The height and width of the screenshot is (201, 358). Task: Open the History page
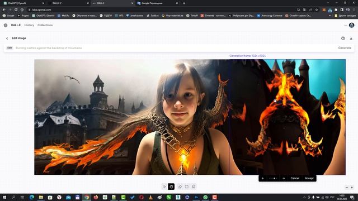[29, 25]
